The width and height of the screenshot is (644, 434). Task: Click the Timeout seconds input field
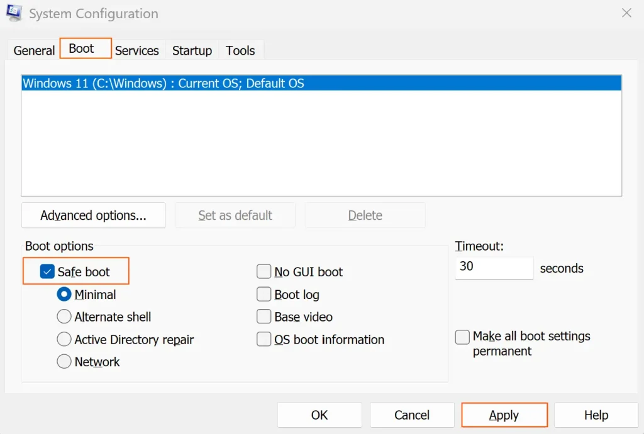(x=494, y=268)
